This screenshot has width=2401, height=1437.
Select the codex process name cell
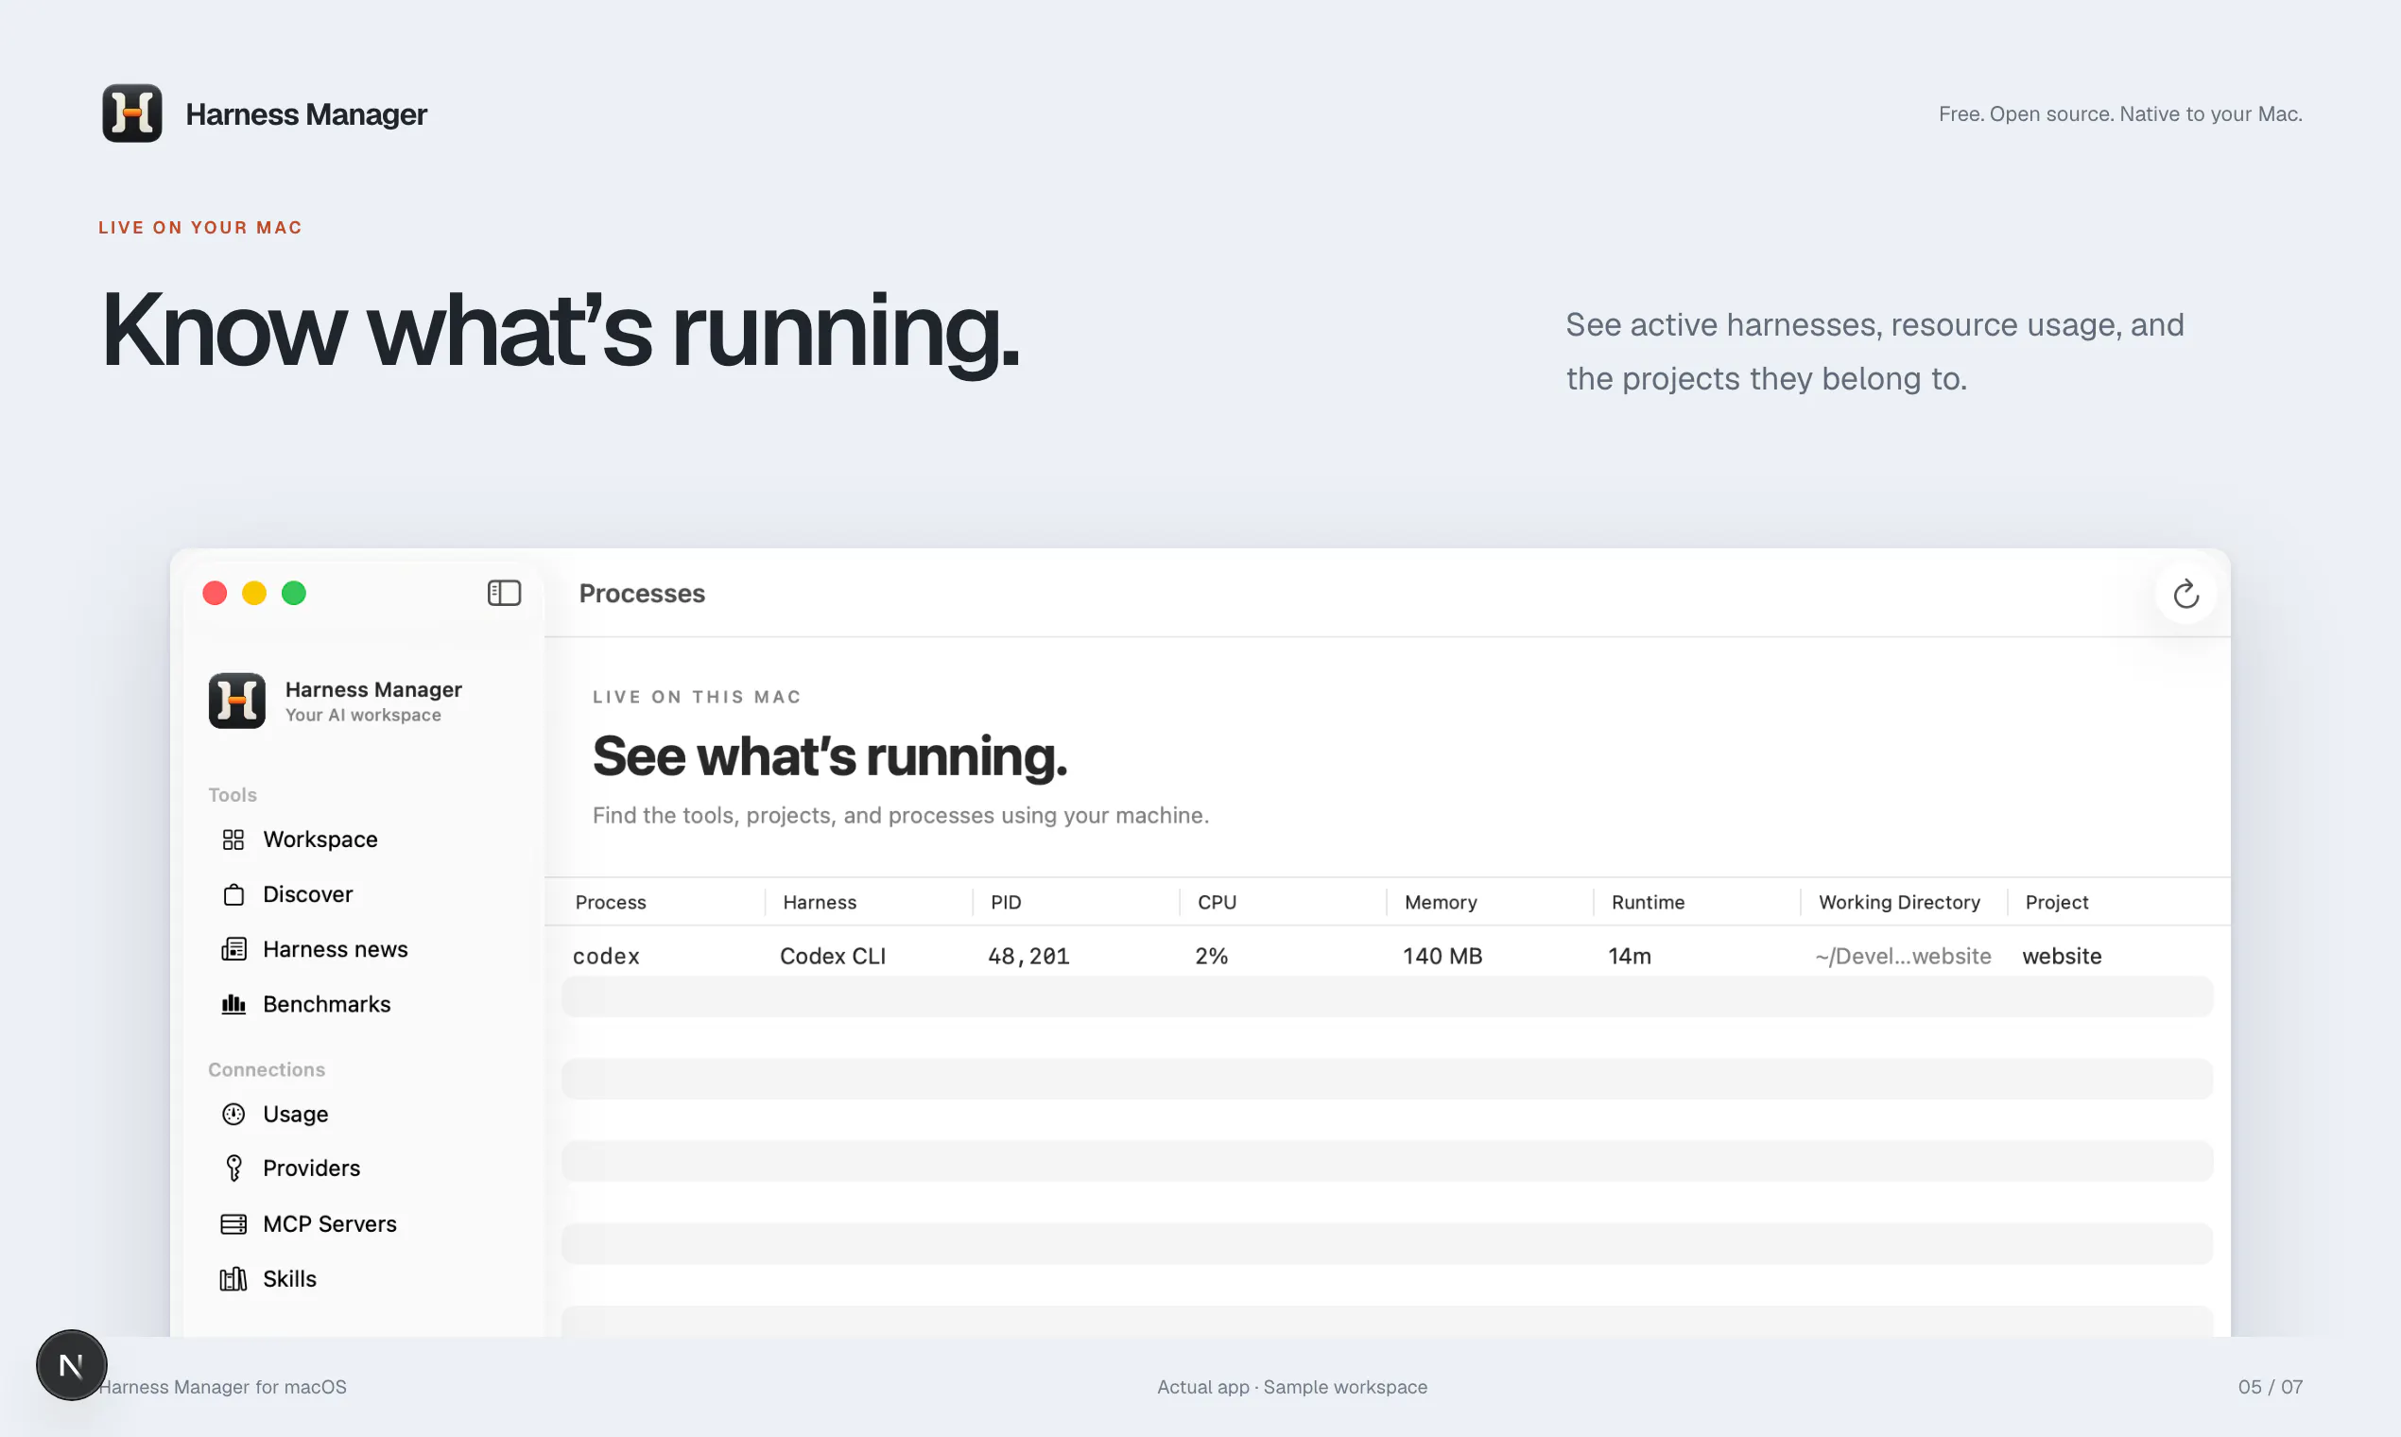coord(606,957)
